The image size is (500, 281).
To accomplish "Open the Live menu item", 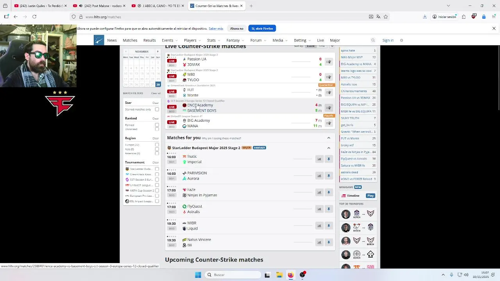I will [320, 40].
